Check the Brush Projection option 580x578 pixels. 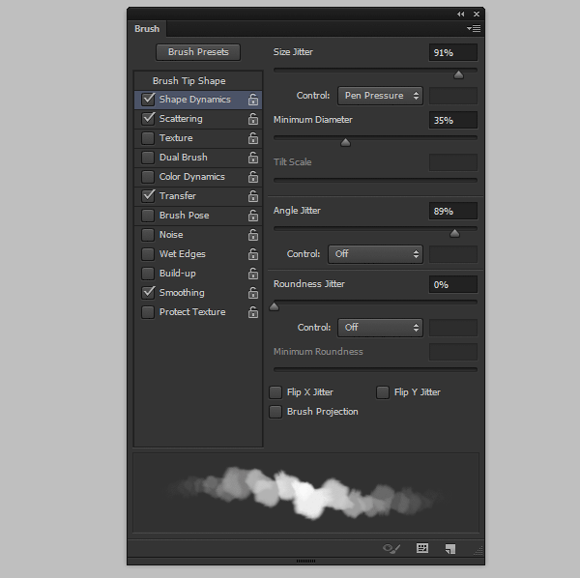[x=276, y=412]
